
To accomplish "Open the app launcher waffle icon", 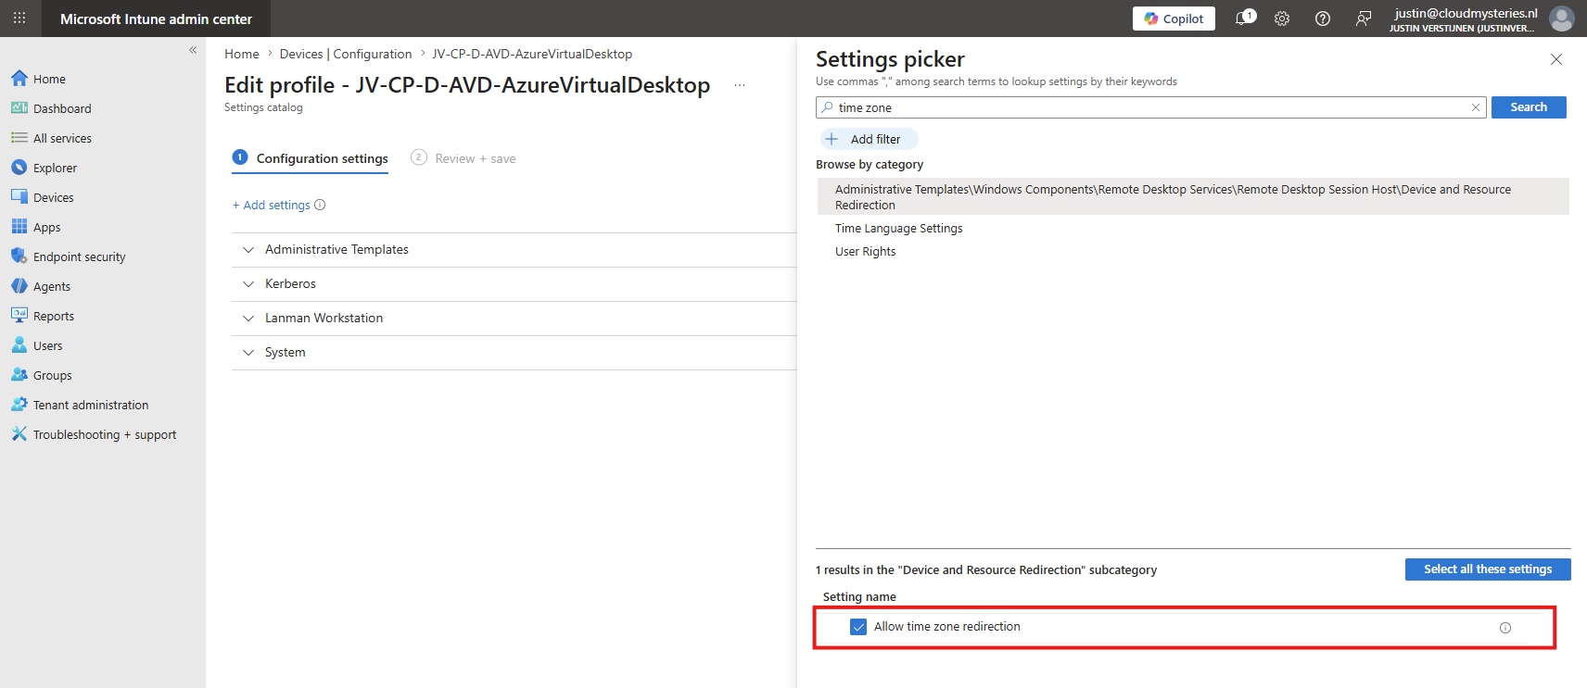I will tap(19, 19).
